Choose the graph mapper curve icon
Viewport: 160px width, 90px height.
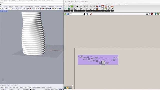coord(112,9)
